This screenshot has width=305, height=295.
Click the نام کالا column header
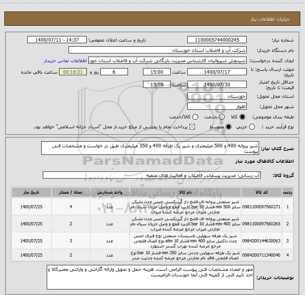185,192
